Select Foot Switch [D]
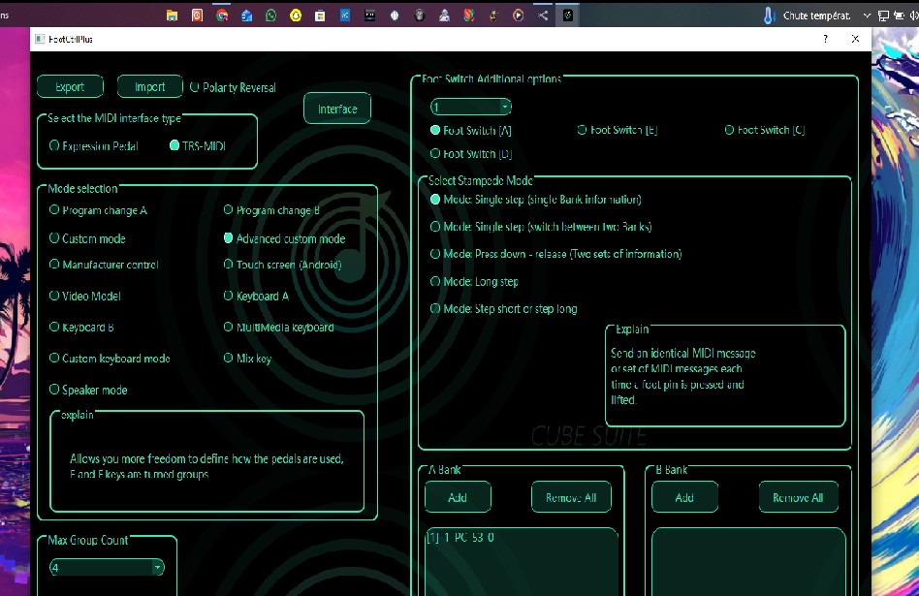The height and width of the screenshot is (596, 919). (471, 153)
